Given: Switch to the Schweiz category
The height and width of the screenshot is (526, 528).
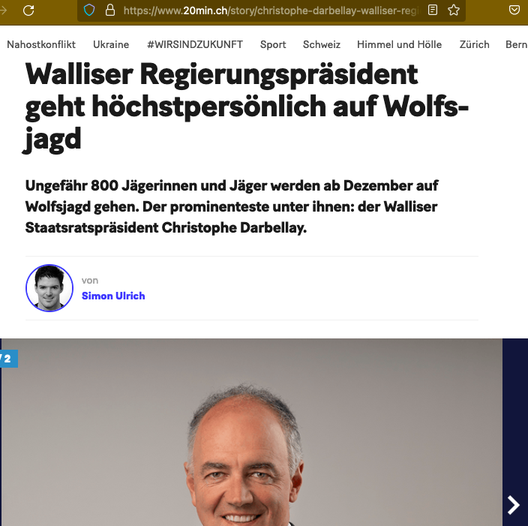Looking at the screenshot, I should point(322,44).
